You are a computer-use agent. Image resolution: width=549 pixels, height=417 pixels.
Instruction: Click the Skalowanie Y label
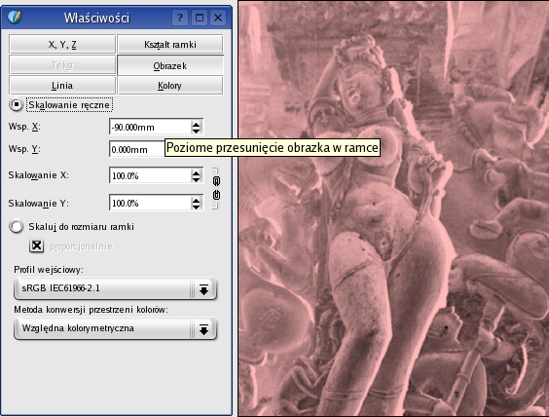39,203
